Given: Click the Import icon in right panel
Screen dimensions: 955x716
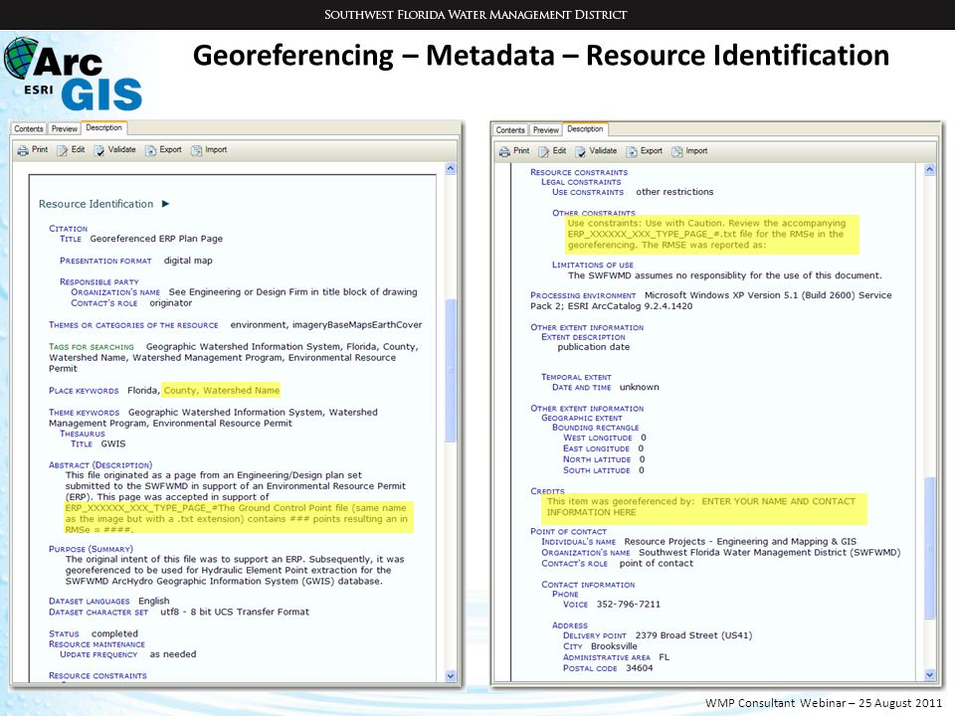Looking at the screenshot, I should [677, 151].
